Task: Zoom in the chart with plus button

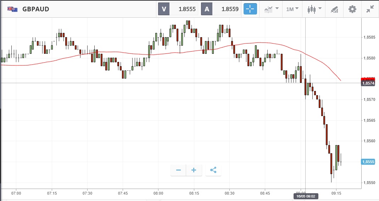Action: 194,170
